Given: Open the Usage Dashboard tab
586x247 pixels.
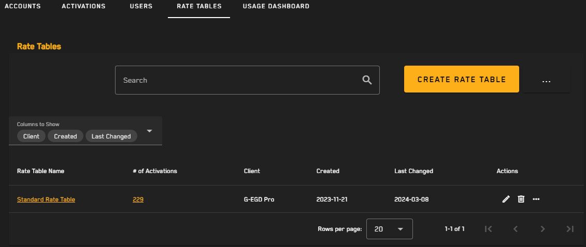Looking at the screenshot, I should coord(276,6).
